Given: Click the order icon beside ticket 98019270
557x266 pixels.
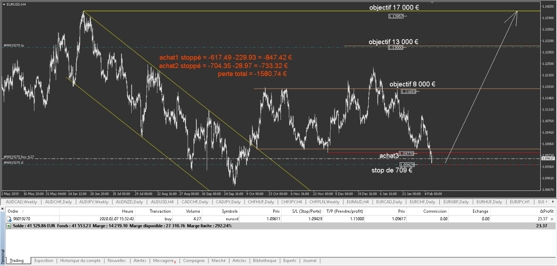Looking at the screenshot, I should 9,219.
